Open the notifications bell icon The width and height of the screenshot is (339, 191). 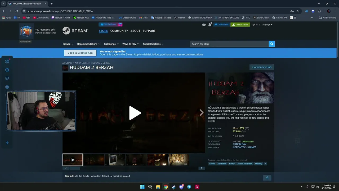[210, 24]
